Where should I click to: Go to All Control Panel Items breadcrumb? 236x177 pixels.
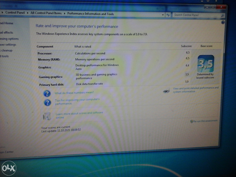pyautogui.click(x=46, y=13)
